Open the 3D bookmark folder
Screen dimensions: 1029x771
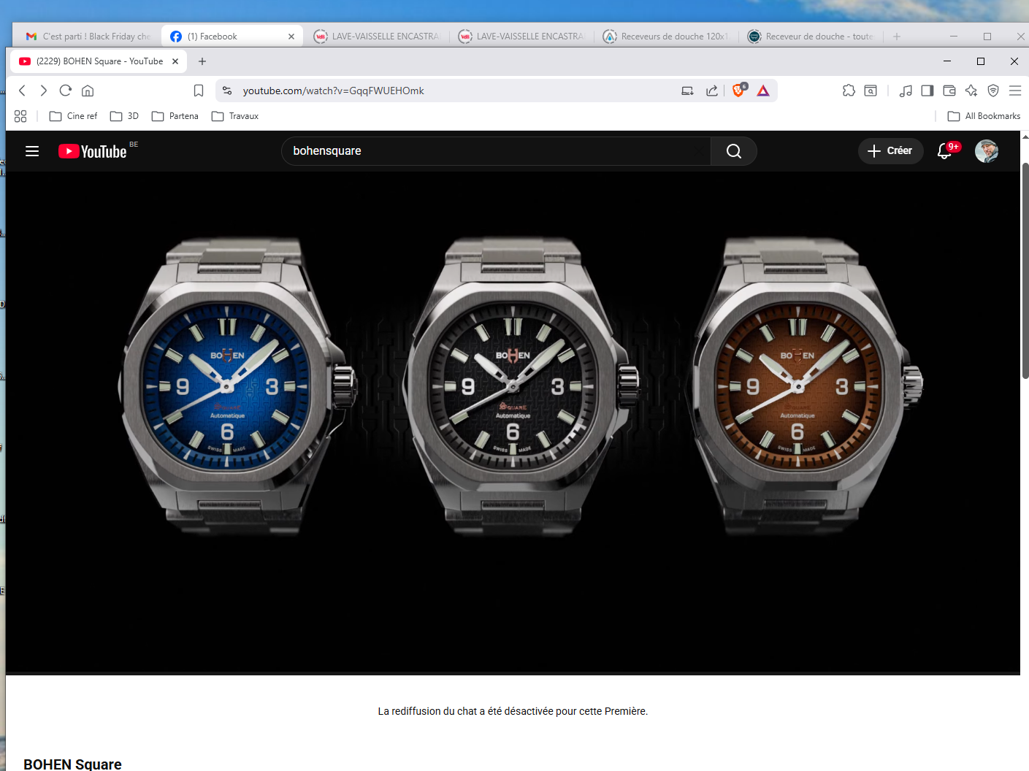(x=124, y=116)
